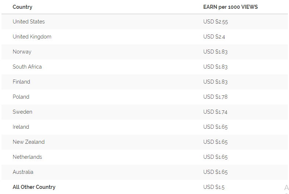Click the Poland country cell
Image resolution: width=289 pixels, height=194 pixels.
[x=21, y=97]
